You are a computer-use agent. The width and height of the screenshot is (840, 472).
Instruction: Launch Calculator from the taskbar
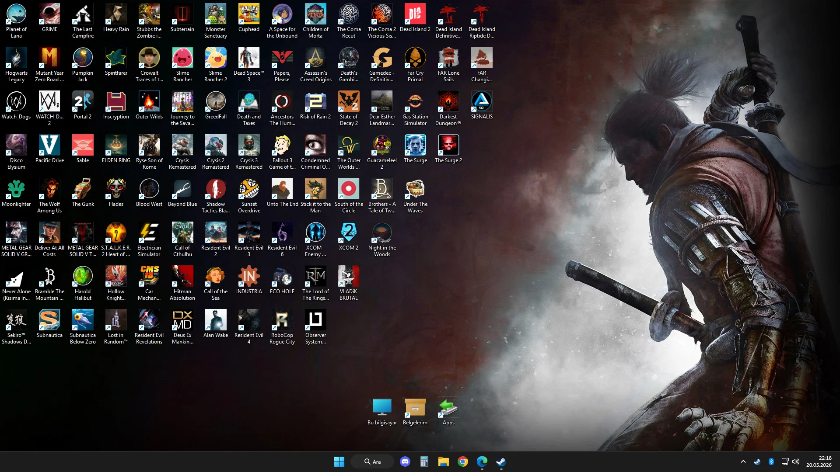[424, 462]
